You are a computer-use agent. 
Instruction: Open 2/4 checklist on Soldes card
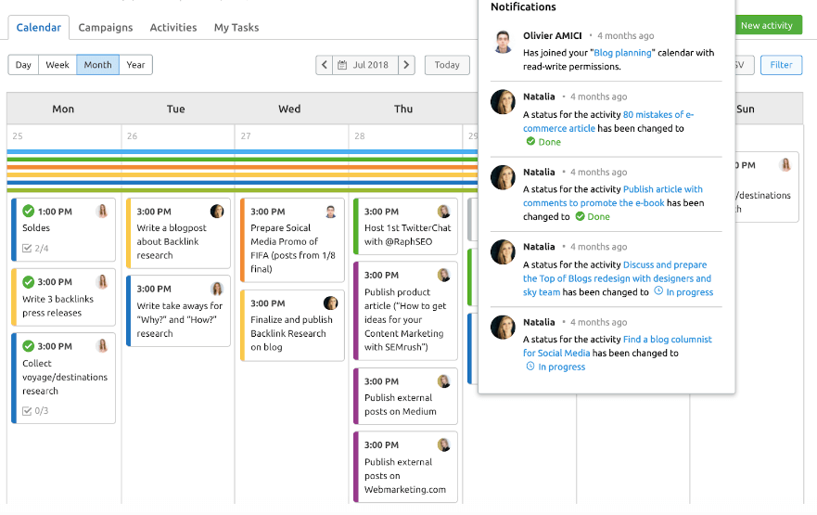(x=35, y=248)
